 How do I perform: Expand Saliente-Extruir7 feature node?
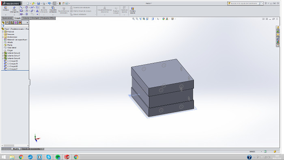pos(3,56)
